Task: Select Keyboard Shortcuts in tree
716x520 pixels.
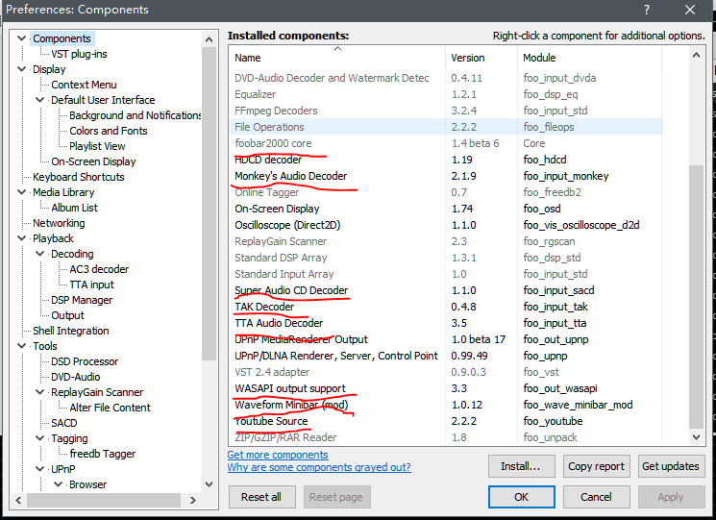Action: tap(78, 177)
